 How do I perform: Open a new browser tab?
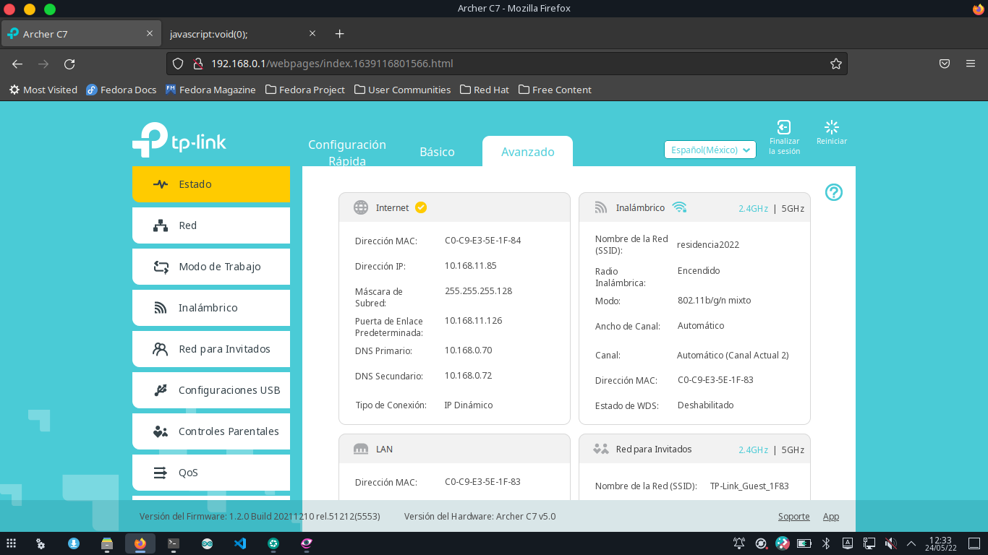tap(340, 34)
